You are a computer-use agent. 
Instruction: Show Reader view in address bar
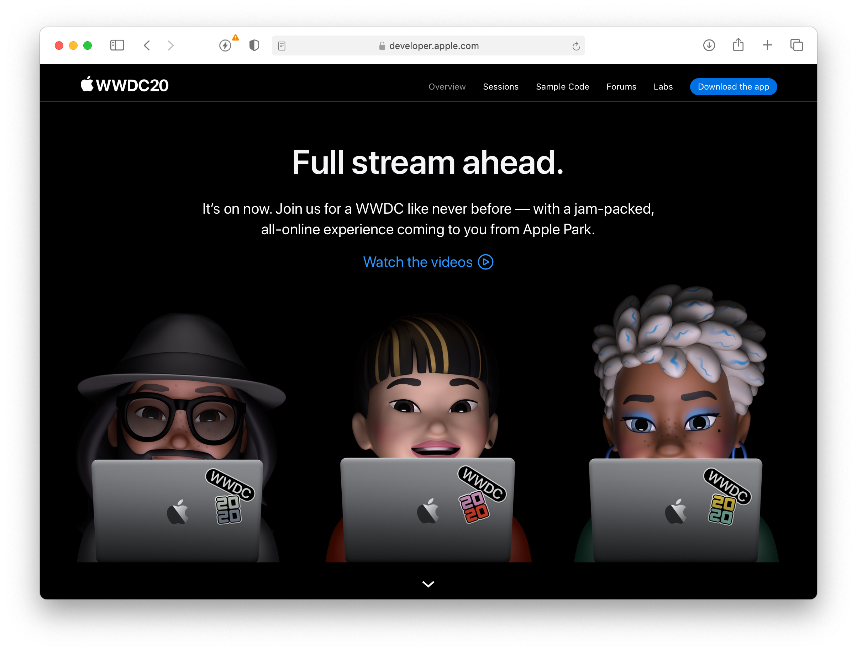[x=282, y=46]
